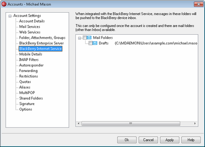Viewport: 205px width, 147px height.
Task: Select Mail Services in the tree
Action: 30,27
